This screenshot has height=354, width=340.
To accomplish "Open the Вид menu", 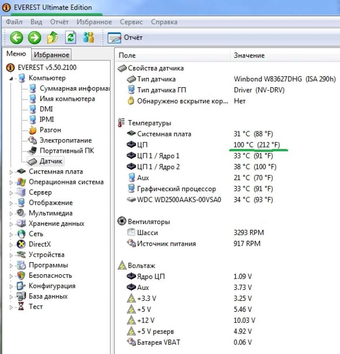I will 36,22.
